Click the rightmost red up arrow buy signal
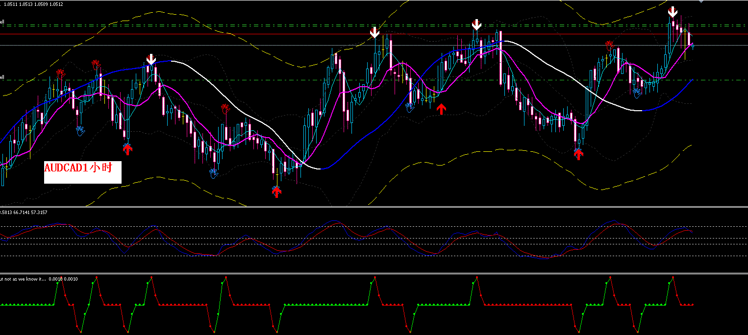 pos(579,154)
